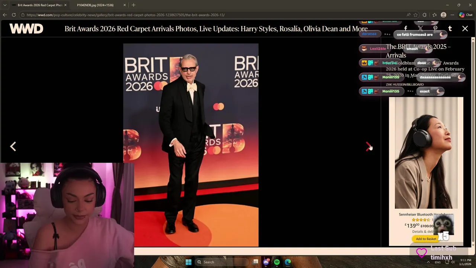Share gallery on Pinterest
This screenshot has height=268, width=476.
pyautogui.click(x=435, y=29)
